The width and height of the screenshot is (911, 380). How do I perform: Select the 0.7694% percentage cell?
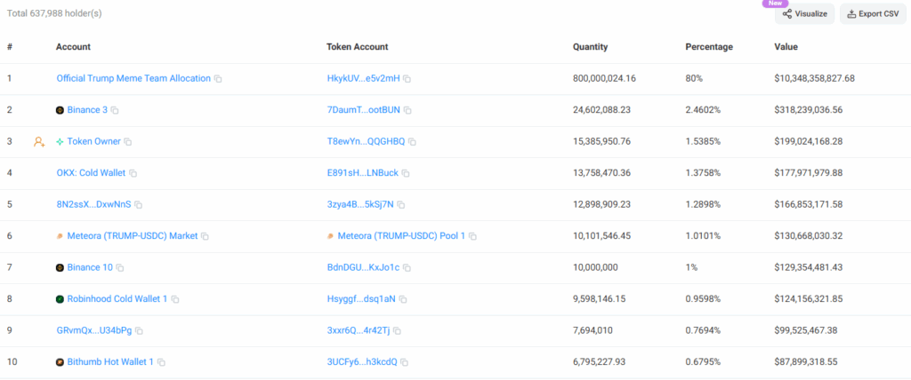click(x=703, y=330)
